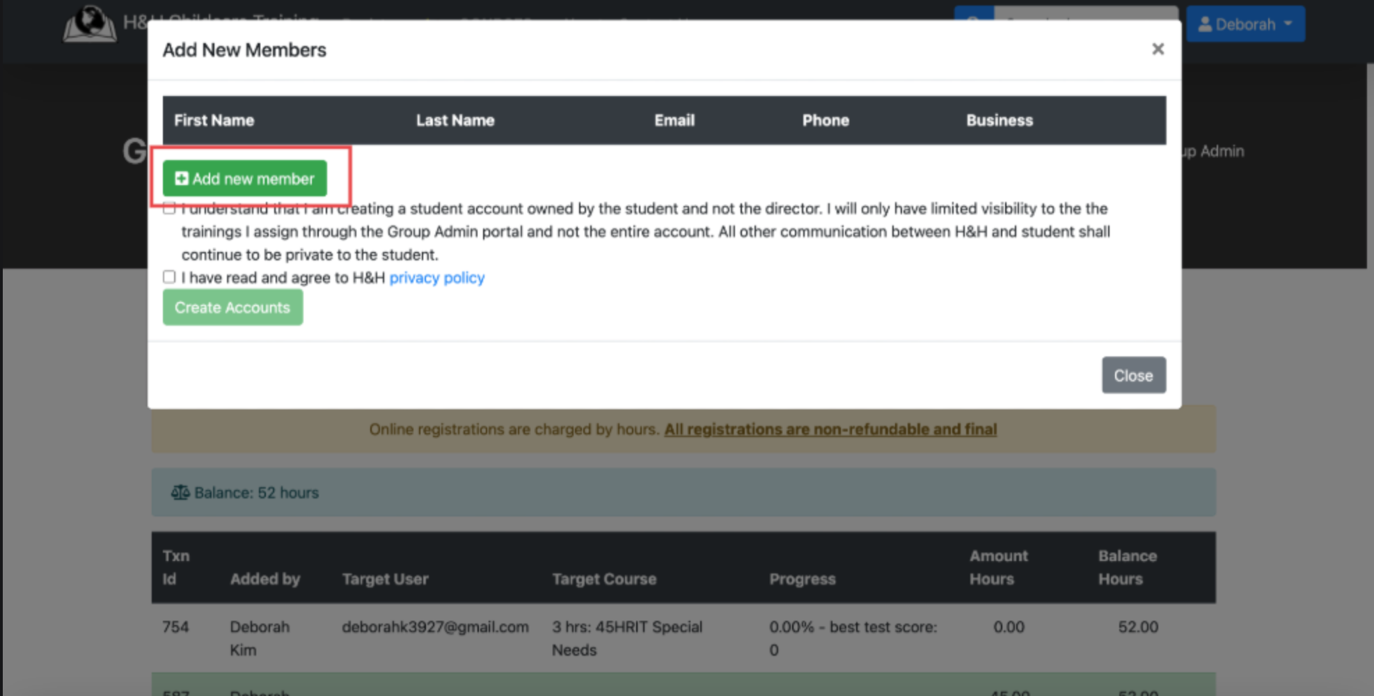Check the privacy policy agreement box
Viewport: 1374px width, 696px height.
pos(169,277)
